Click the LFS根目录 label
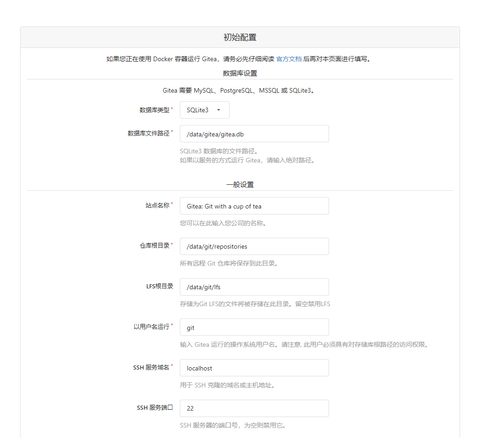This screenshot has height=438, width=497. 160,286
